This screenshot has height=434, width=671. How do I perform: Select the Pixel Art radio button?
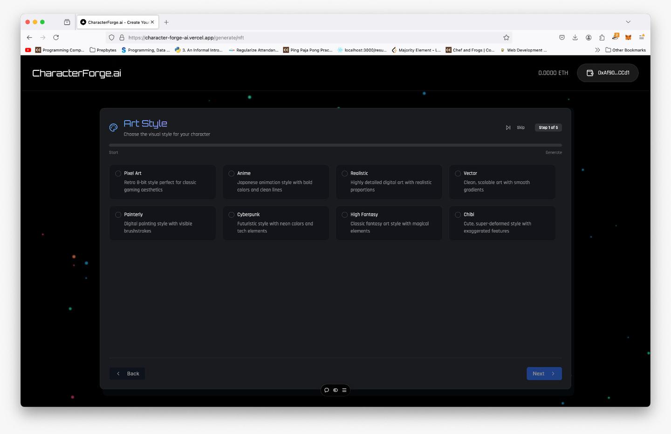[x=118, y=174]
